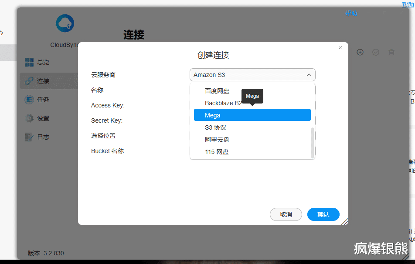Click the 任务 list sidebar icon

[x=29, y=100]
